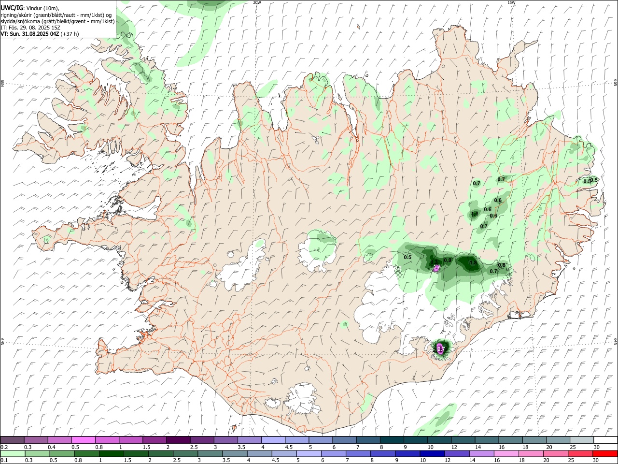Click the dark teal swatch between 8 and 9
The image size is (618, 464).
coord(392,440)
